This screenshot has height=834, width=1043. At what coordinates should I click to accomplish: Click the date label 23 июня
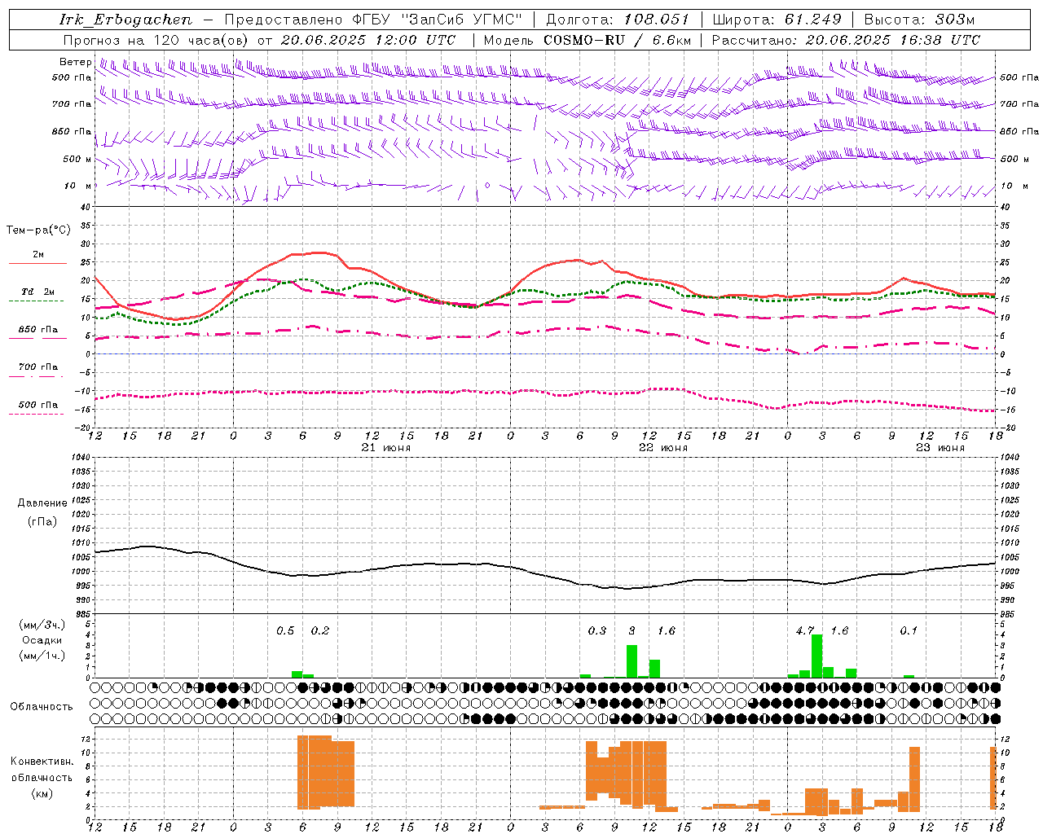point(940,448)
